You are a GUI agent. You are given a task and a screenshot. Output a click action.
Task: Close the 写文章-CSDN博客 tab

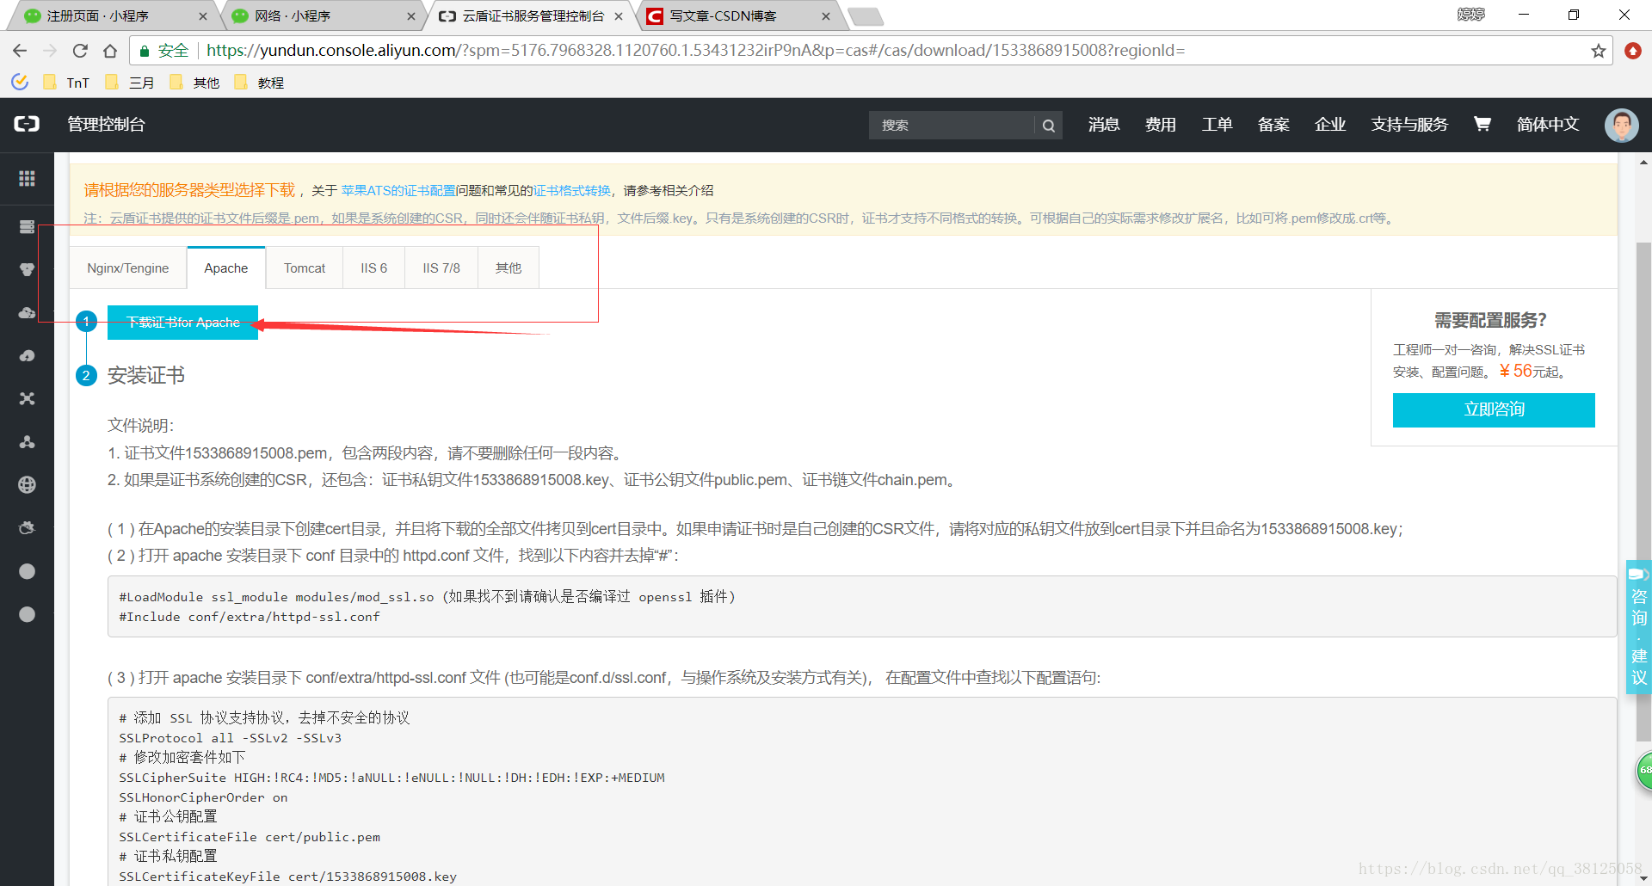pos(826,16)
